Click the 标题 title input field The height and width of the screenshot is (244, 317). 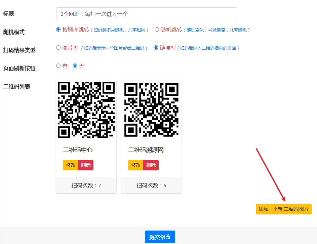coord(146,14)
